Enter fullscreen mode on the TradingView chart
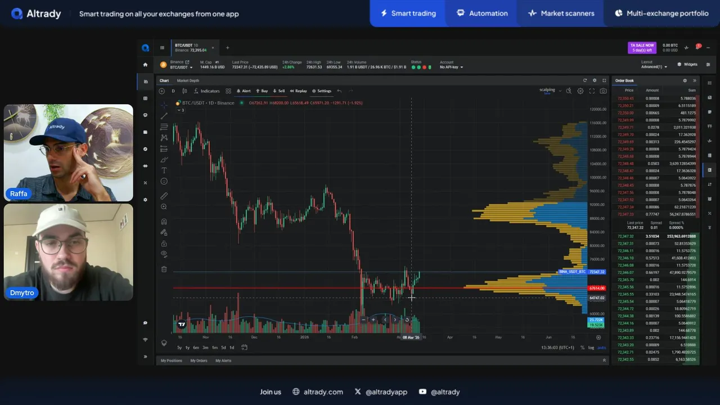The height and width of the screenshot is (405, 720). pyautogui.click(x=592, y=91)
